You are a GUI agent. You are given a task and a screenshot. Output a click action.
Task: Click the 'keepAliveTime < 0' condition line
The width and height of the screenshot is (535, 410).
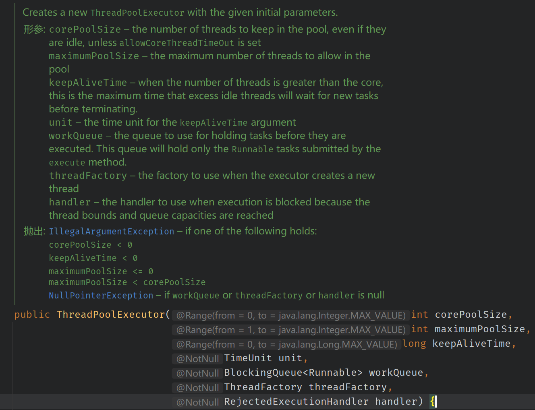[93, 258]
